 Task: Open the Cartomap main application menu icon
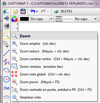pos(6,11)
